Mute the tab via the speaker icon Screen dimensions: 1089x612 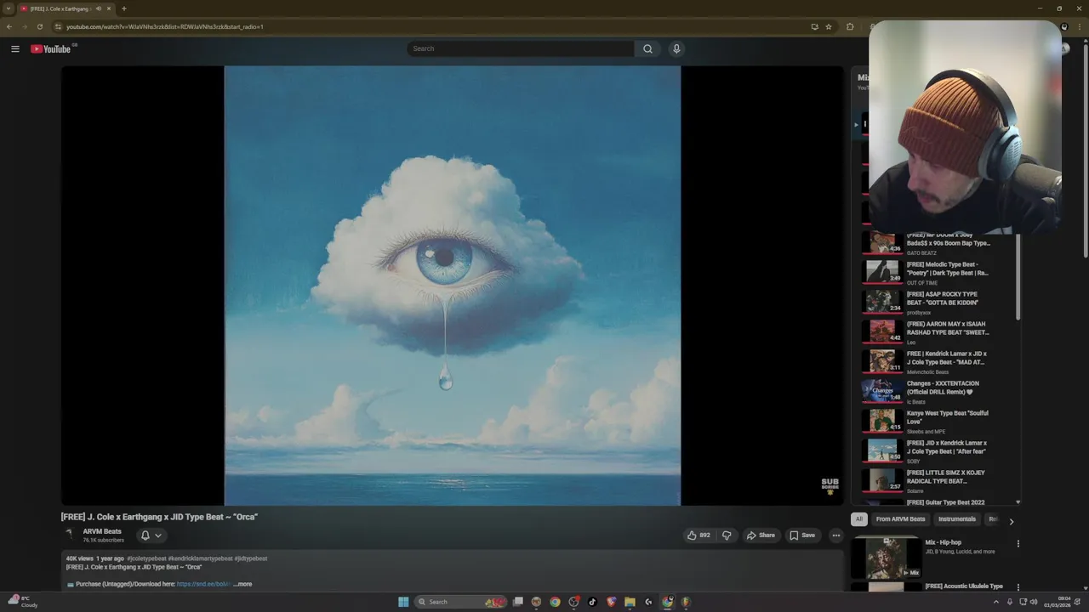coord(99,8)
